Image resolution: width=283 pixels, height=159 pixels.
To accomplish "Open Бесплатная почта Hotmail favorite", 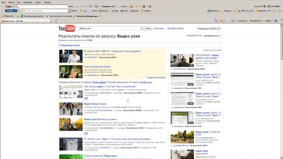I will click(59, 16).
